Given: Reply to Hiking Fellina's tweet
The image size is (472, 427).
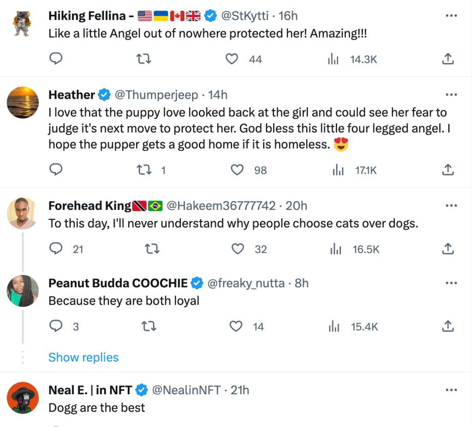Looking at the screenshot, I should click(56, 59).
